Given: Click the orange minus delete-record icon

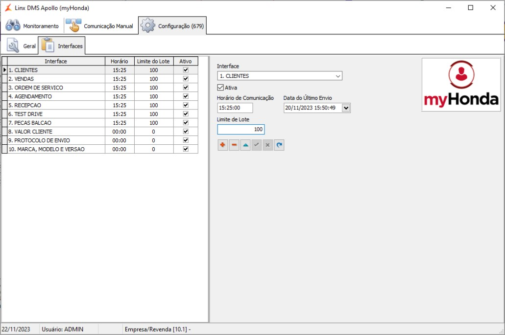Looking at the screenshot, I should point(234,145).
